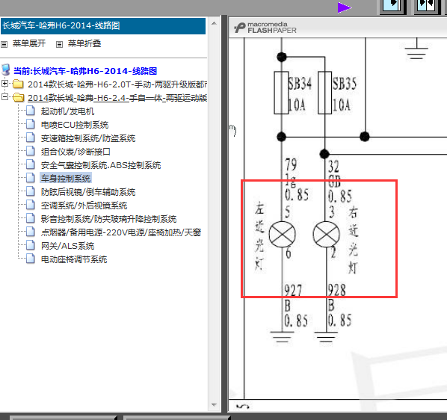Click the 左近光灯 label in diagram
447x420 pixels.
coord(259,235)
